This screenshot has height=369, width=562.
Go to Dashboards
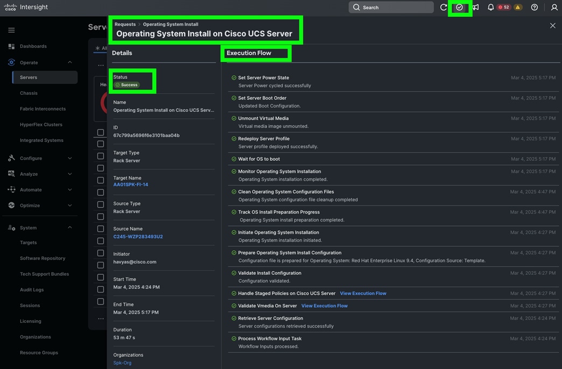(33, 46)
